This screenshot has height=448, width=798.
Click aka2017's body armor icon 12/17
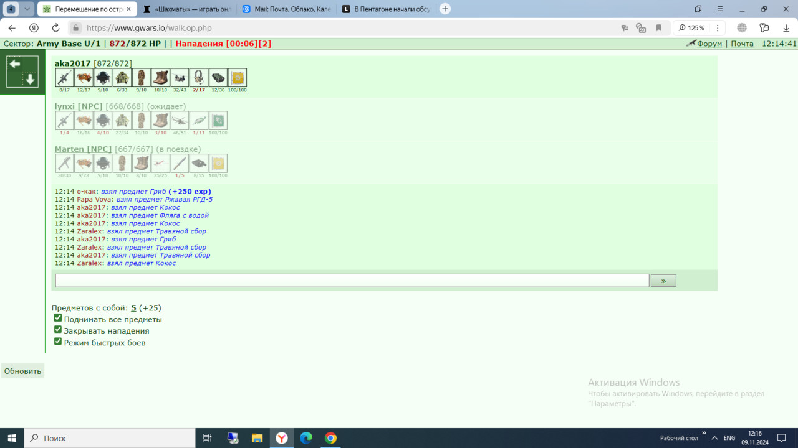click(84, 78)
